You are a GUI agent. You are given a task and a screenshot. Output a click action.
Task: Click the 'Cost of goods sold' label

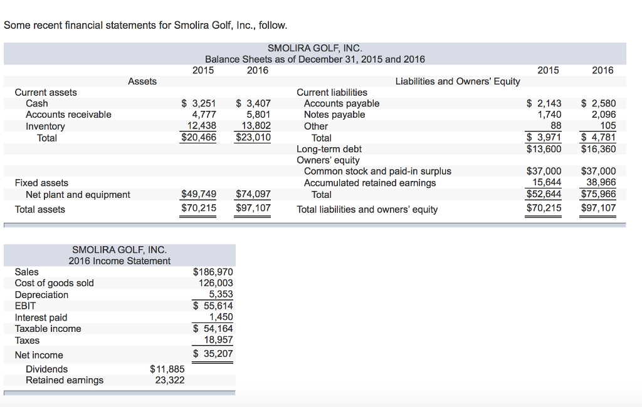point(54,283)
